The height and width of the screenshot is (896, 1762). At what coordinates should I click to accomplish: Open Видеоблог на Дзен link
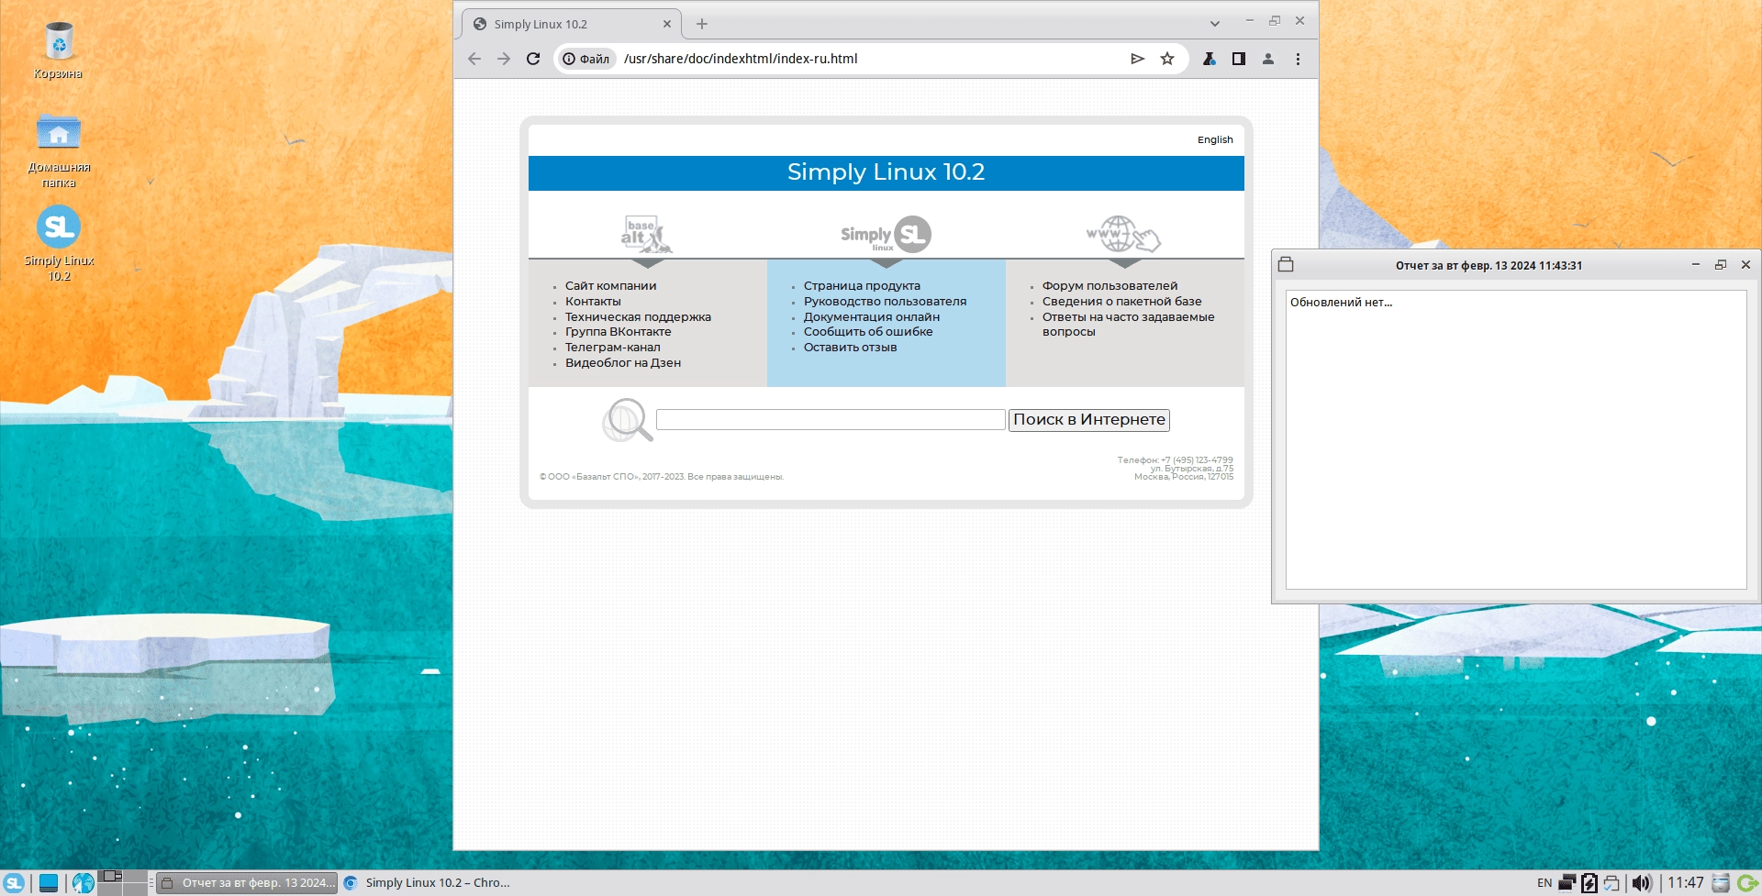623,363
